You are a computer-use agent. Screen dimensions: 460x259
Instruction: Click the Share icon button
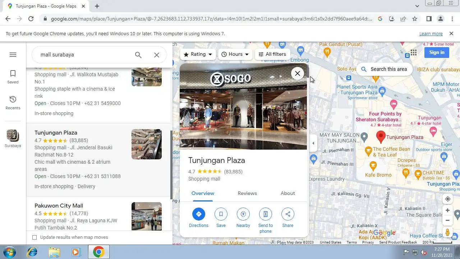pyautogui.click(x=288, y=214)
